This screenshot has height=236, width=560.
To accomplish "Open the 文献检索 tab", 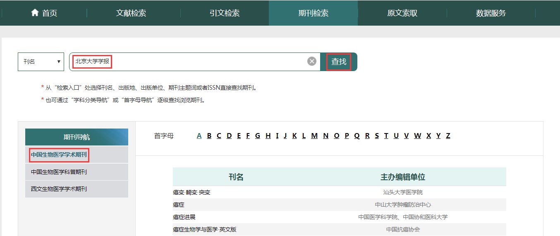I will 131,13.
